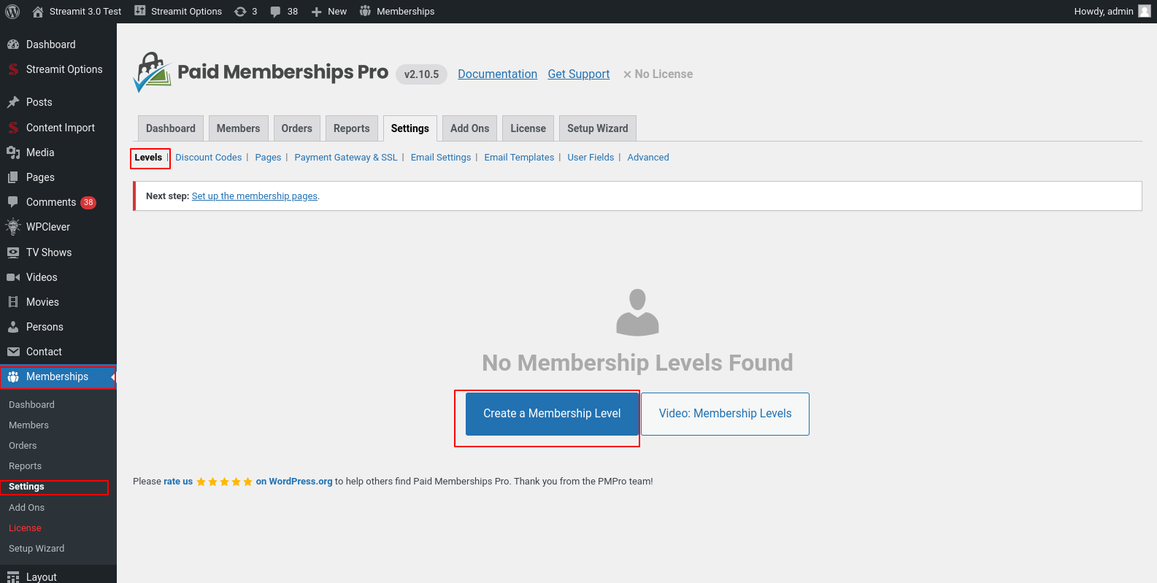Click the Movies film strip icon
This screenshot has width=1157, height=583.
13,302
